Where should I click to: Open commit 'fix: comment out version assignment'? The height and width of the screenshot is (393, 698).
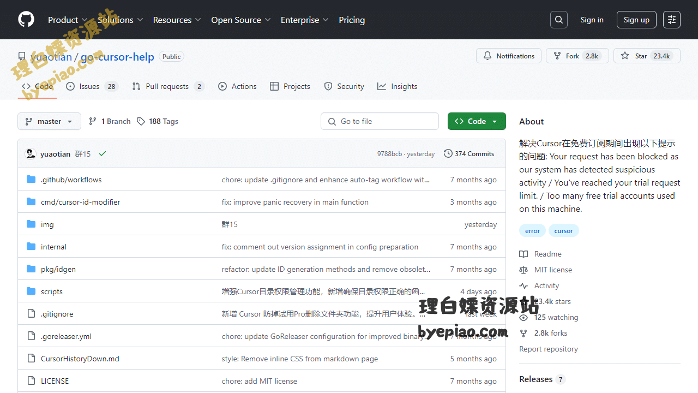click(320, 247)
